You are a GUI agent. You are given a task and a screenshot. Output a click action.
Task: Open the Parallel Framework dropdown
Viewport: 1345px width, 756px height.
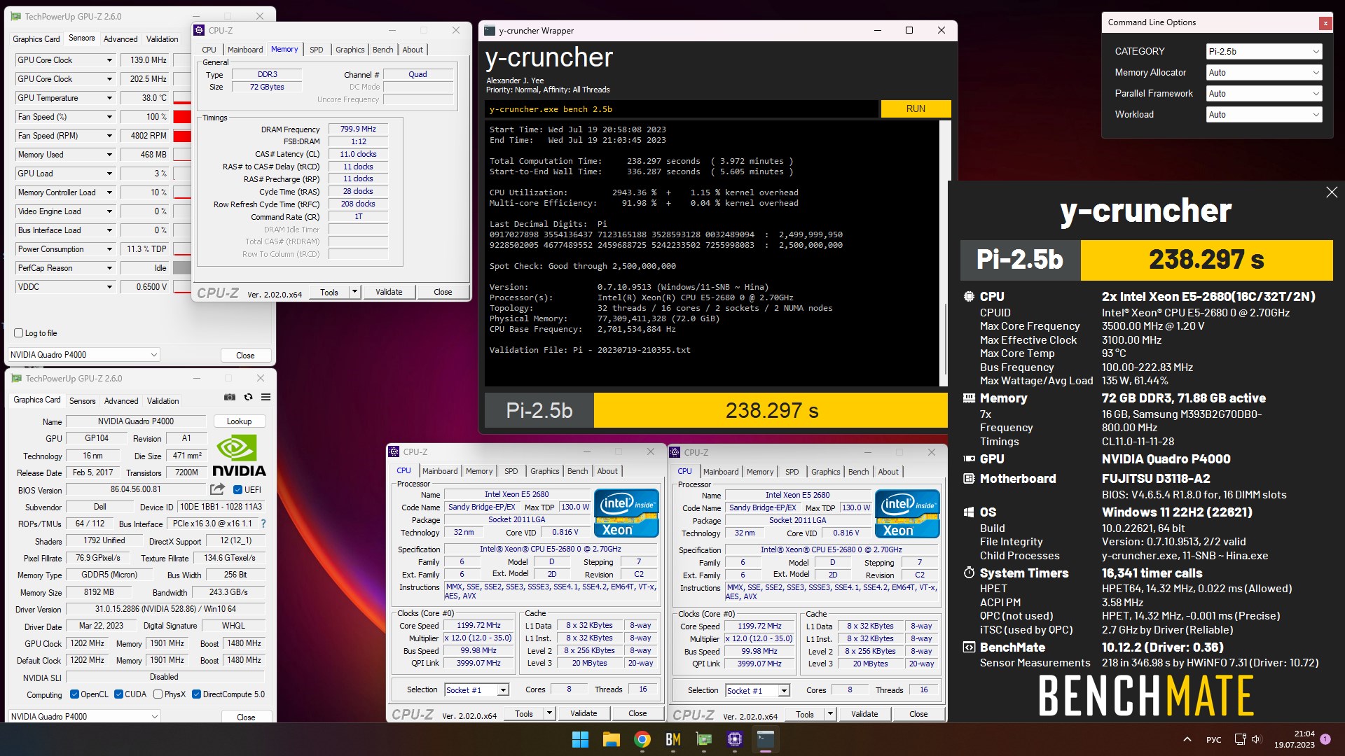tap(1264, 94)
